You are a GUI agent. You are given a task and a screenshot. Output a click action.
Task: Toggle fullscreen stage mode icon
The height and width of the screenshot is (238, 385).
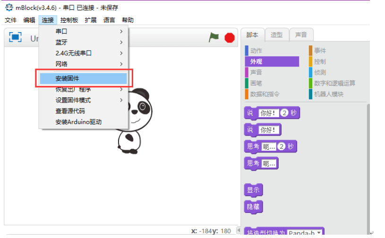click(15, 37)
